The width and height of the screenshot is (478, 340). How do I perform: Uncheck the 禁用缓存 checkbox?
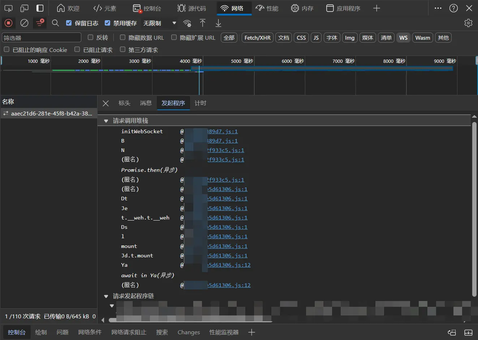tap(107, 23)
